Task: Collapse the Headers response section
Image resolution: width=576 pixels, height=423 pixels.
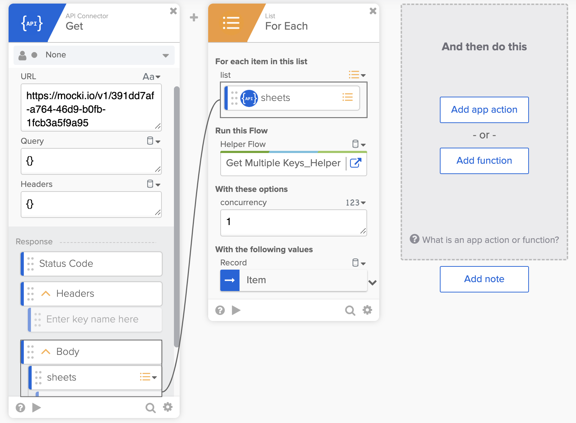Action: 46,294
